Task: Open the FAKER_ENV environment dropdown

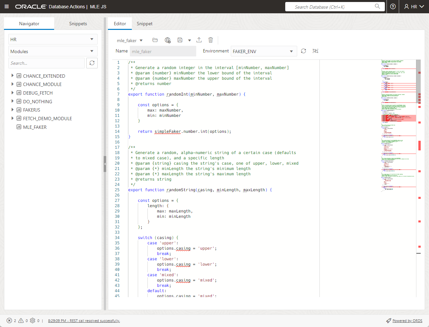Action: [264, 51]
